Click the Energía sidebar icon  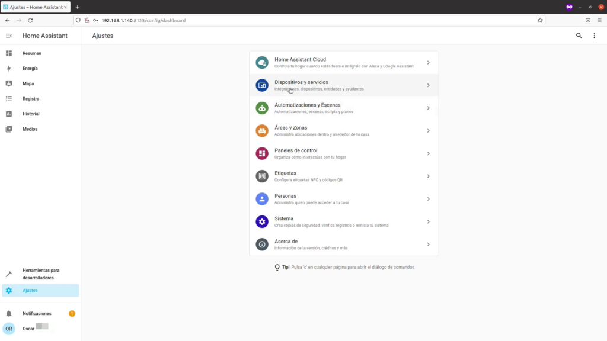[x=8, y=68]
